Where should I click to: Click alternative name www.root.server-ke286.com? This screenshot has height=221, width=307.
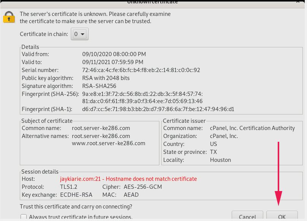108,143
